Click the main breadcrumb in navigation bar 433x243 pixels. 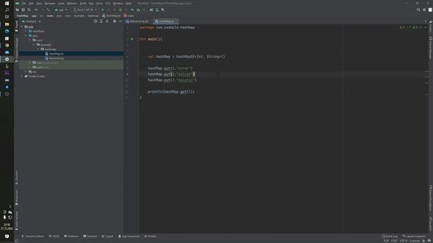coord(129,16)
